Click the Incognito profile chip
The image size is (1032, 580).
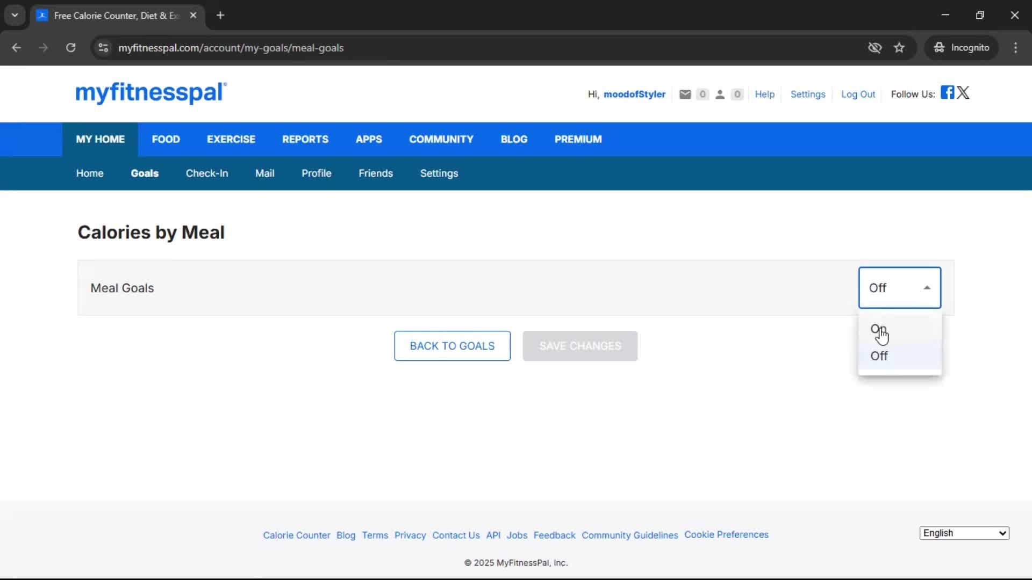click(962, 48)
